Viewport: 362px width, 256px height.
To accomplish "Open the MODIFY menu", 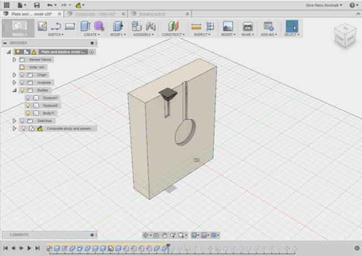I will (x=118, y=34).
